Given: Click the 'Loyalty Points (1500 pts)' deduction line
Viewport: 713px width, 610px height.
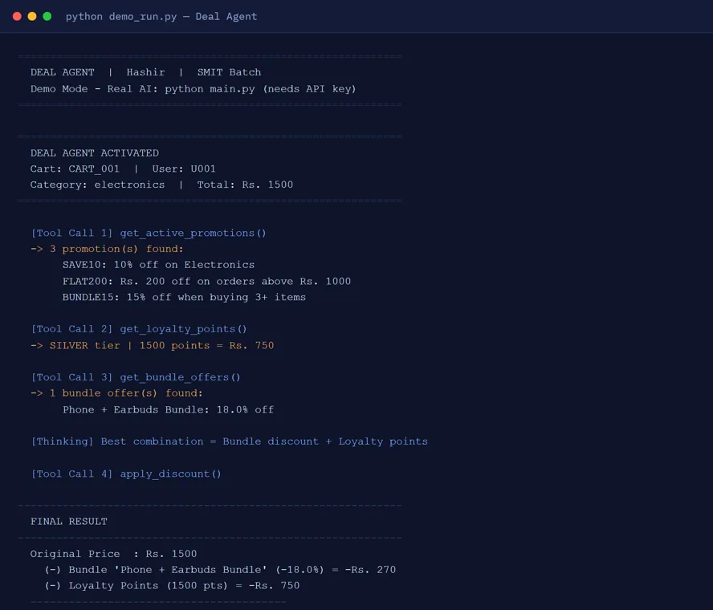Looking at the screenshot, I should (173, 586).
